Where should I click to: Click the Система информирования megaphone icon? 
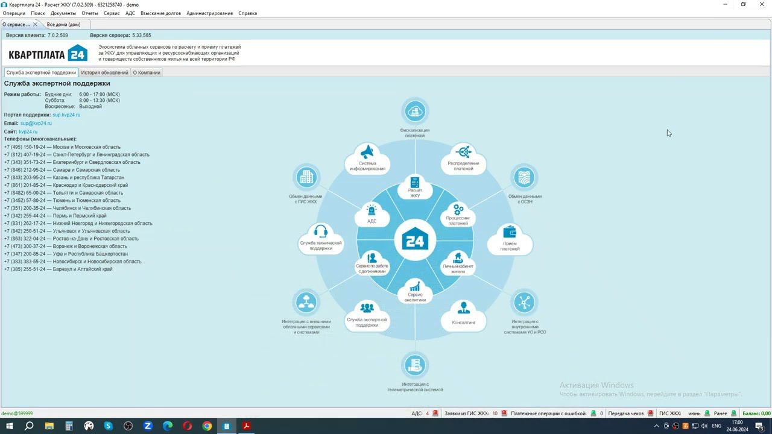(x=367, y=151)
